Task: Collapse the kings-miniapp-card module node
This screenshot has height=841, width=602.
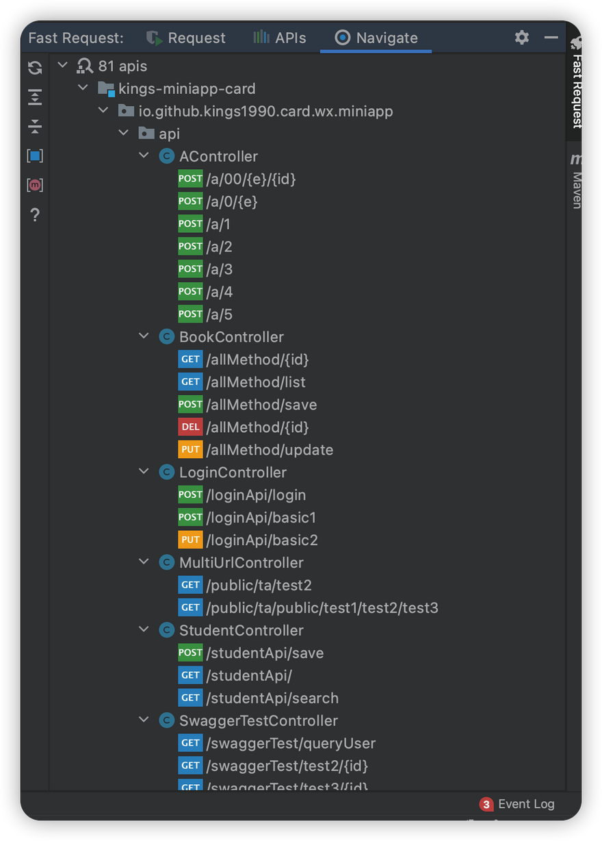Action: coord(83,88)
